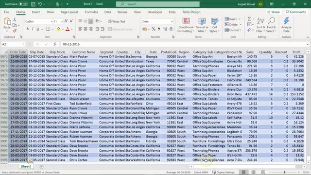Click the Paste Options icon near row 9995

coord(31,161)
